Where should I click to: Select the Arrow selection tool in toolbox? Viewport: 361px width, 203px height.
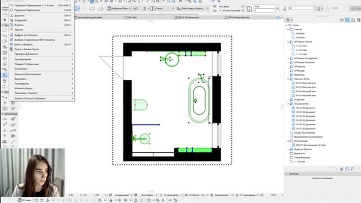5,20
